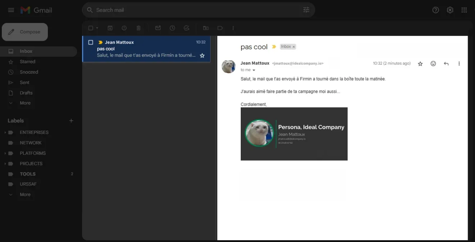The image size is (475, 242).
Task: Open the main menu hamburger icon
Action: point(11,10)
